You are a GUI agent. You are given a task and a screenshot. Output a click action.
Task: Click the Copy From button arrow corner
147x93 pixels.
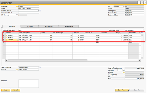click(x=129, y=90)
